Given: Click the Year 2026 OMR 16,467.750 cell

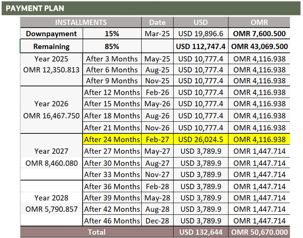Looking at the screenshot, I should tap(51, 110).
